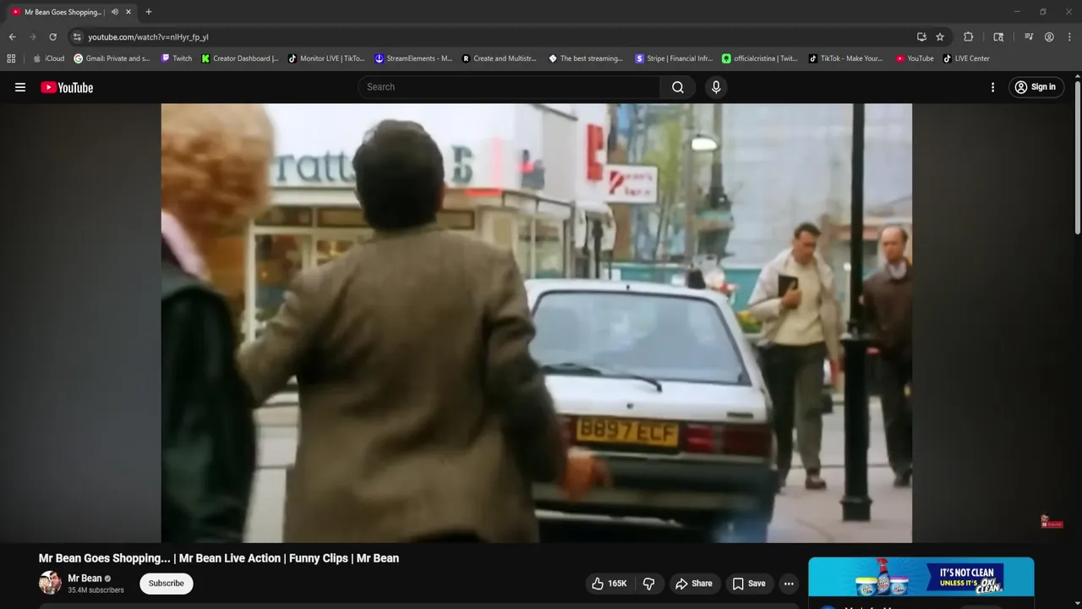This screenshot has height=609, width=1082.
Task: Open Chrome three-dot menu
Action: [1069, 37]
